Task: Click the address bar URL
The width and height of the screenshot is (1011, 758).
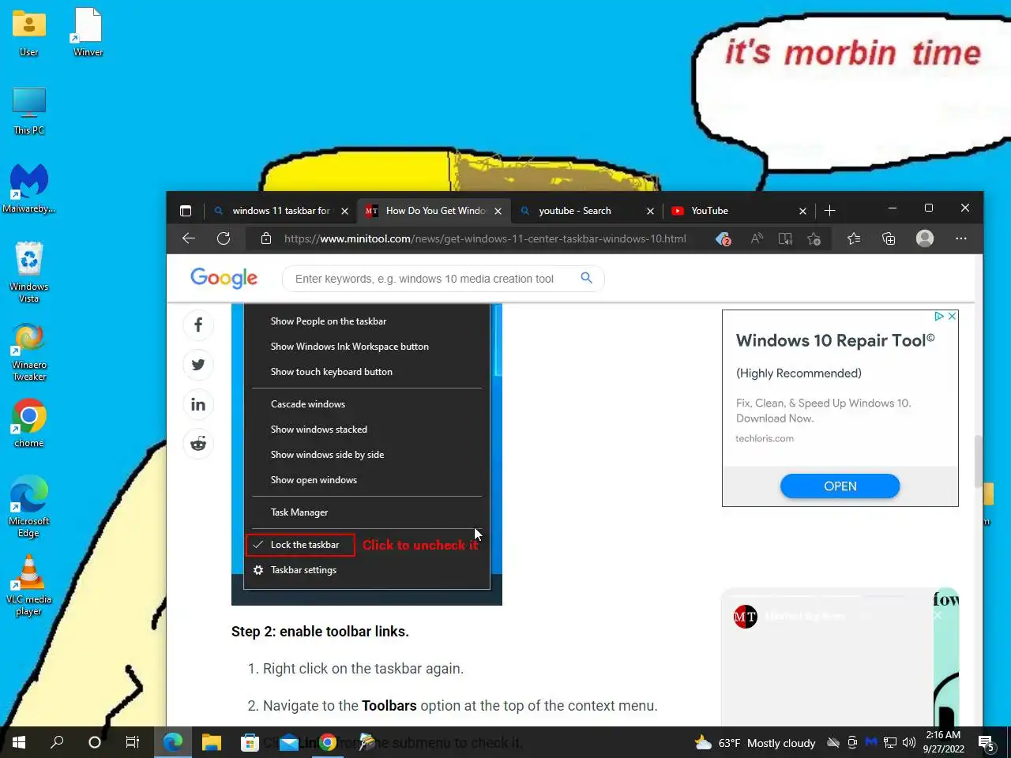Action: (x=485, y=238)
